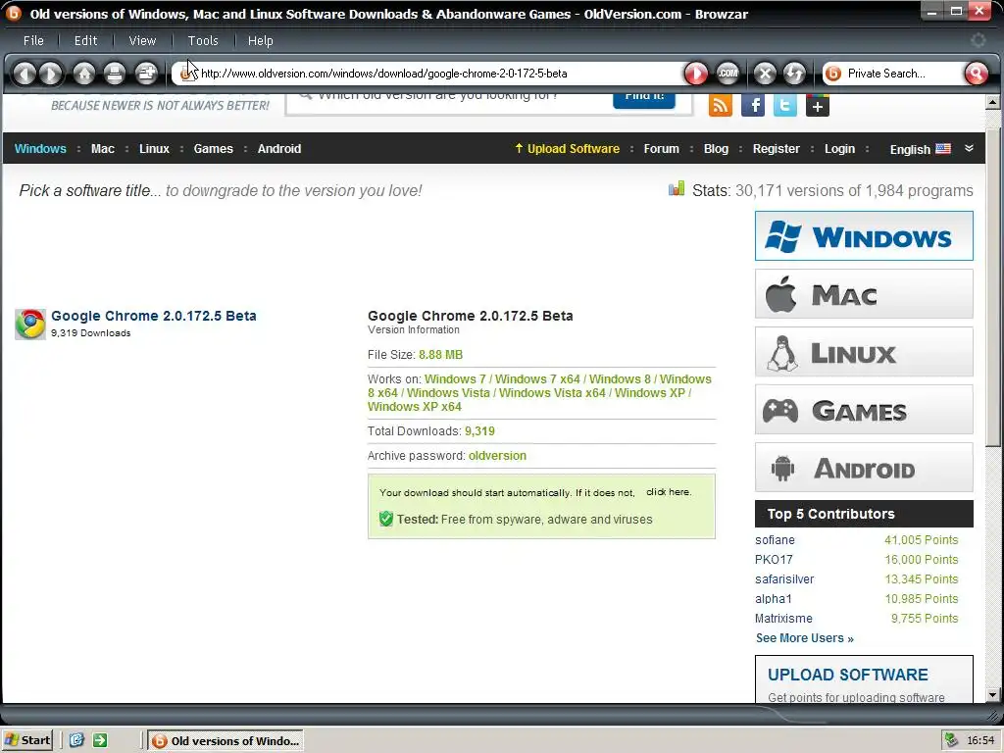Open the home page via Home icon
This screenshot has height=753, width=1004.
coord(84,74)
